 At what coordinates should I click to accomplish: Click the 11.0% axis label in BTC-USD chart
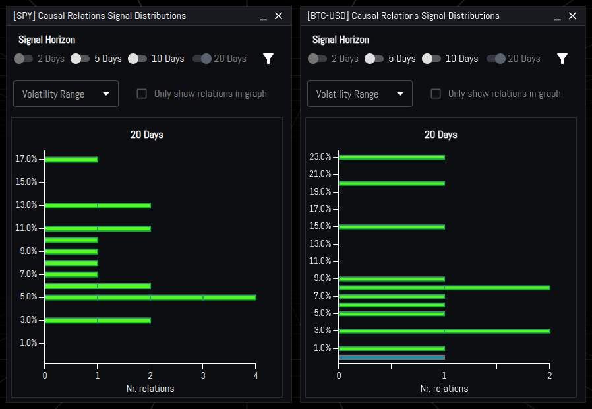click(320, 261)
